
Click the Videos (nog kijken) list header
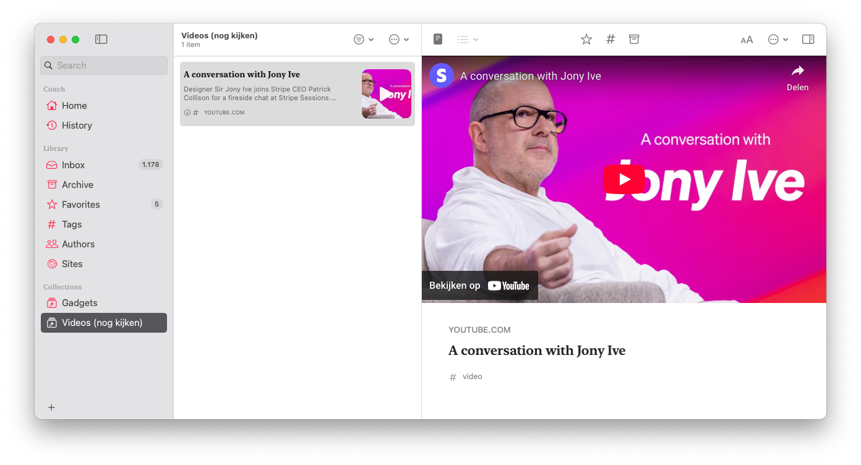pos(220,36)
